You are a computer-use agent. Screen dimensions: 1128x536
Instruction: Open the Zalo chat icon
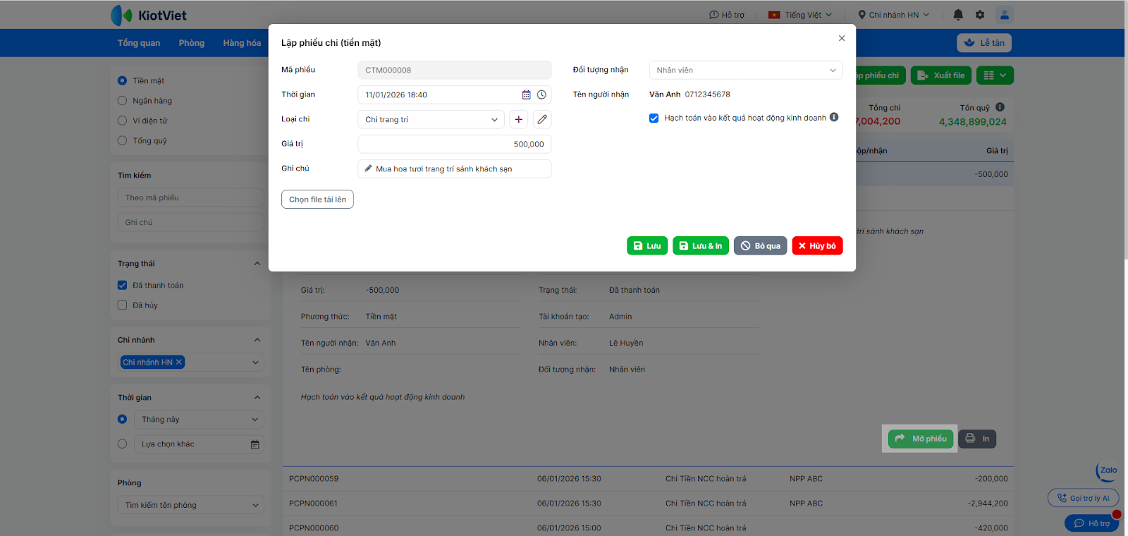coord(1108,471)
